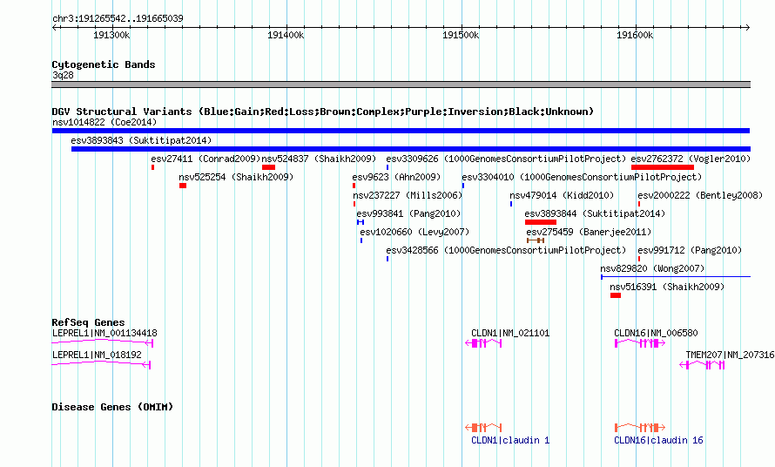Open esv3304010 variant label
Viewport: 775px width, 467px height.
click(x=582, y=177)
